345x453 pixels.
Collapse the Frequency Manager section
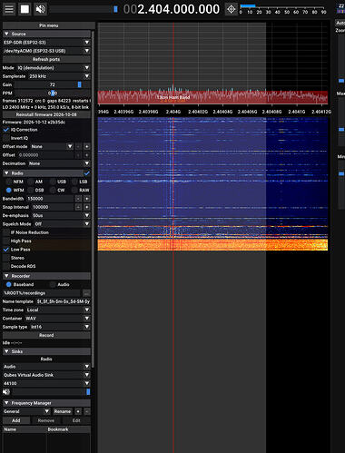[46, 403]
